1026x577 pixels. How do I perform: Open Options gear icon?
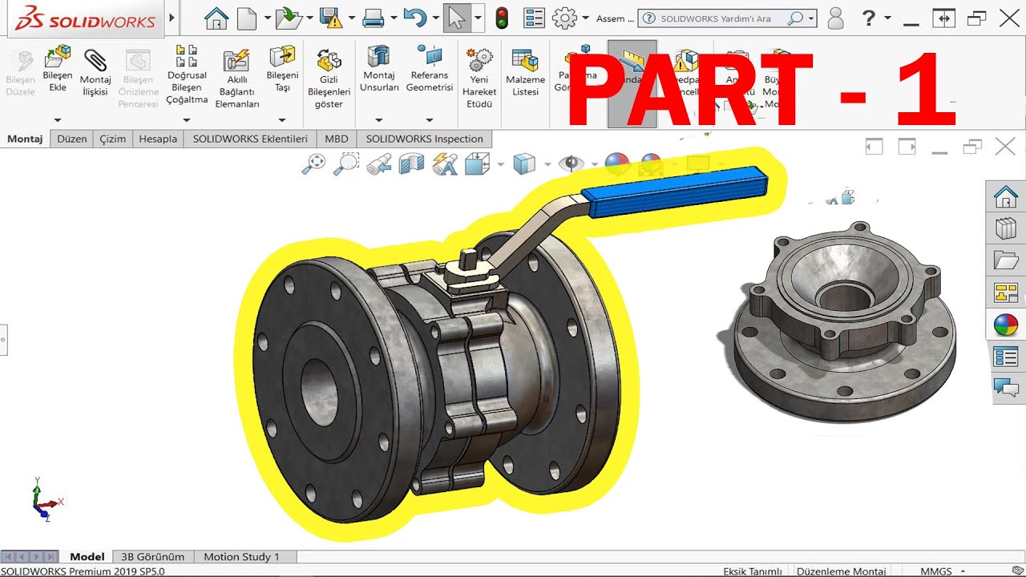click(565, 18)
